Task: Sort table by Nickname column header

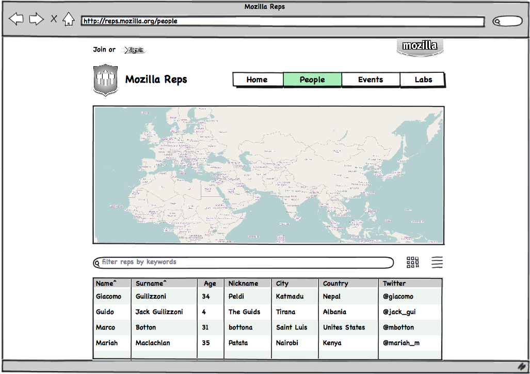Action: pyautogui.click(x=244, y=283)
